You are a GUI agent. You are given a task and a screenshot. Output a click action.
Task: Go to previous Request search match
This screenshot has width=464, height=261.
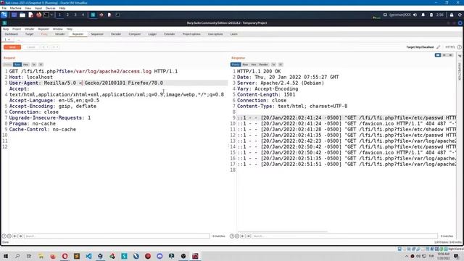(x=14, y=236)
